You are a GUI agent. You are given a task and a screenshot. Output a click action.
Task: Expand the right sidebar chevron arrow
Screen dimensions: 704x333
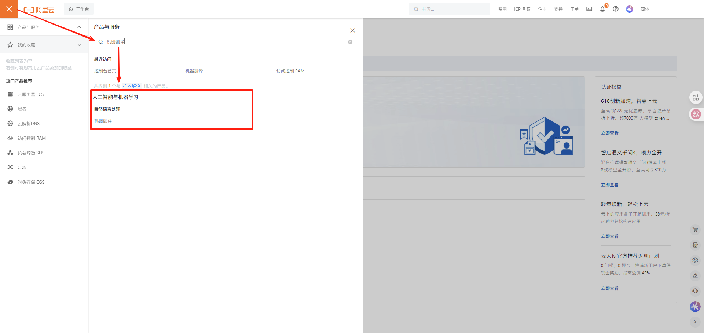click(695, 322)
